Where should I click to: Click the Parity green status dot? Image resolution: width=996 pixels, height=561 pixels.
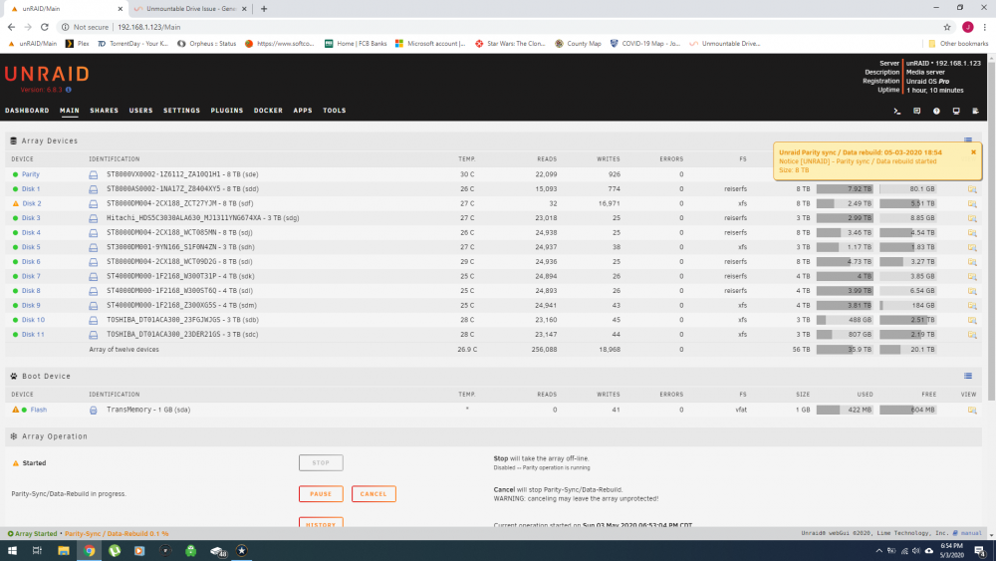pos(15,174)
